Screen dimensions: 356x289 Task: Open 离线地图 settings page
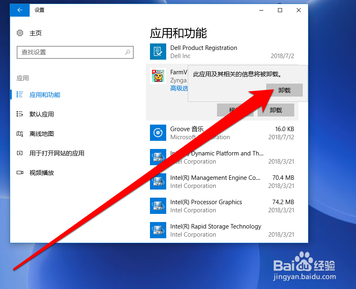pos(41,134)
